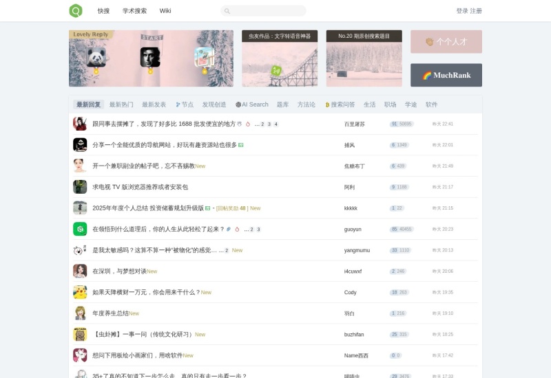Switch to the 最新热门 tab

coord(121,104)
